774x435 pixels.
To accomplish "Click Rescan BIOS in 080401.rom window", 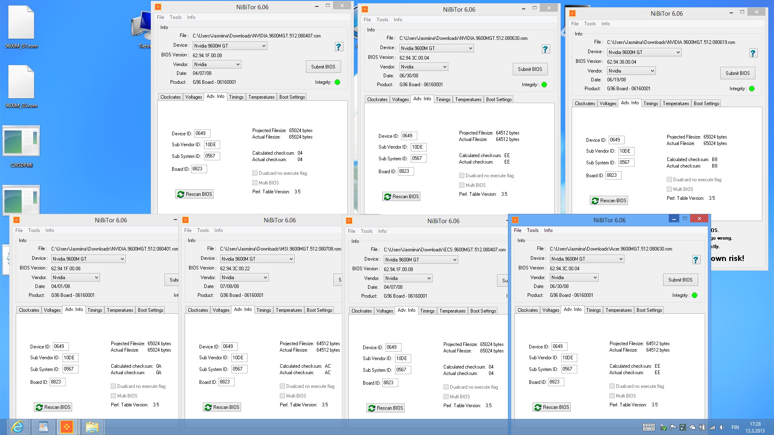I will pyautogui.click(x=53, y=407).
